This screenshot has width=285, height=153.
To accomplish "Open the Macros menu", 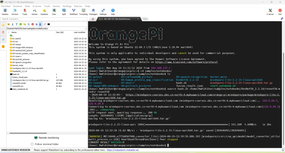I will (78, 6).
